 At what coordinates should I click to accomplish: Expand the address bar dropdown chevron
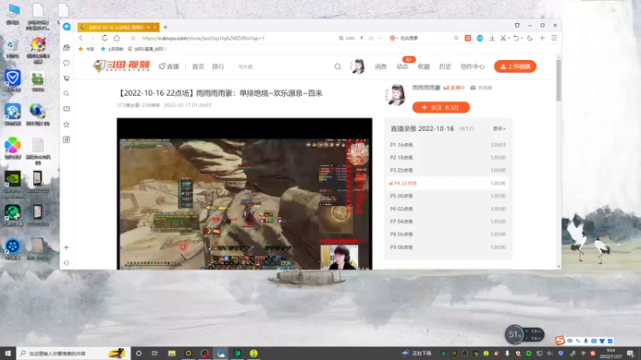380,38
